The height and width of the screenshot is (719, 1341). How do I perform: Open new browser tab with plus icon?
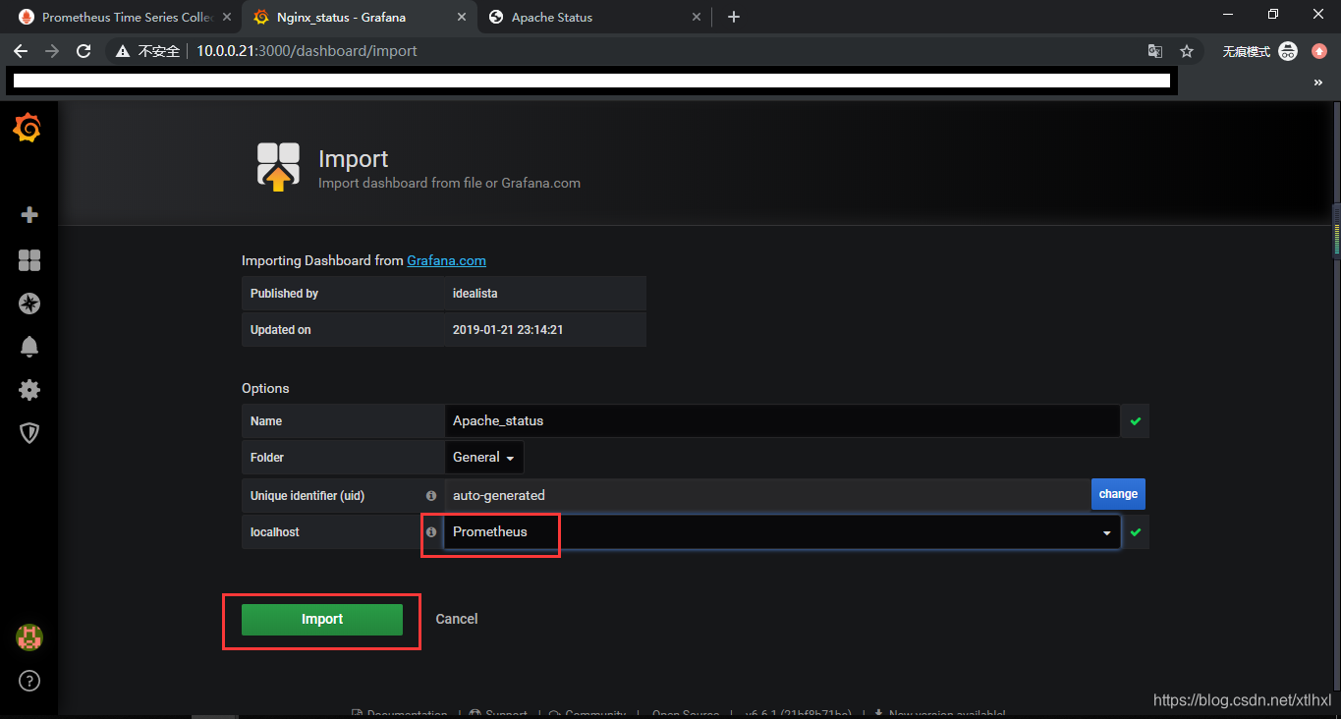(734, 17)
